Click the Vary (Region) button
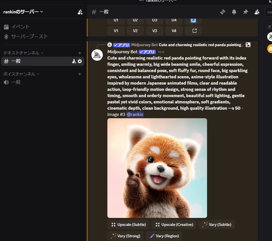The image size is (272, 241). click(x=164, y=236)
